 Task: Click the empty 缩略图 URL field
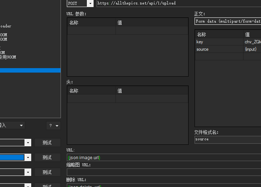point(163,172)
